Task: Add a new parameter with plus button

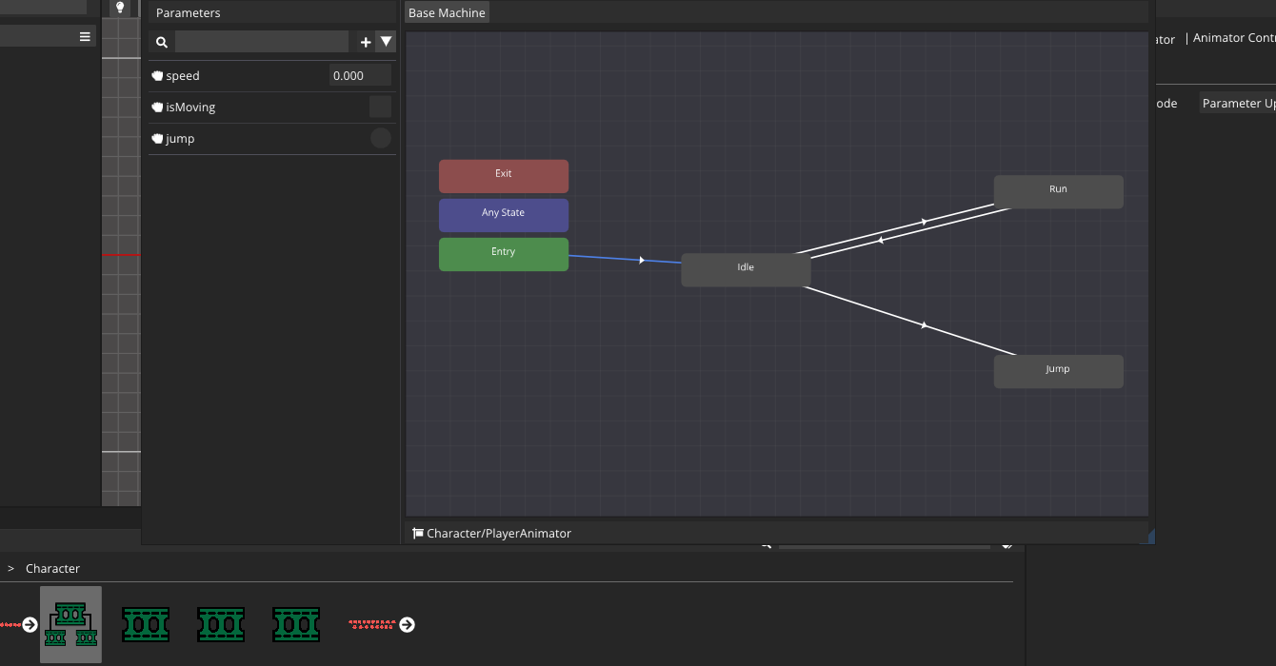Action: (366, 42)
